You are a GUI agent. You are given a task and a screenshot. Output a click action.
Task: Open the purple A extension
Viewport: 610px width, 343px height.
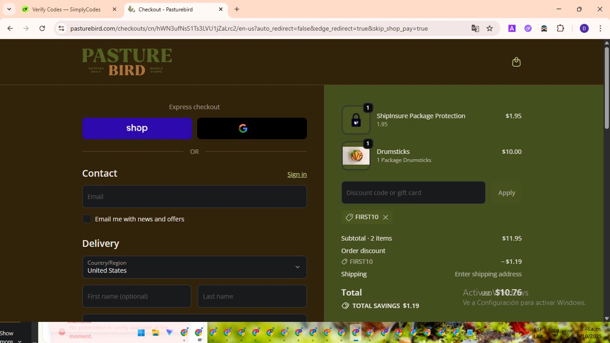[512, 28]
